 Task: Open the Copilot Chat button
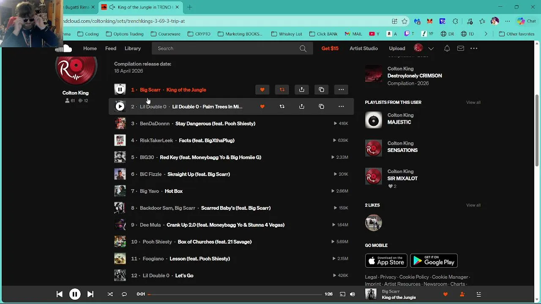tap(527, 21)
